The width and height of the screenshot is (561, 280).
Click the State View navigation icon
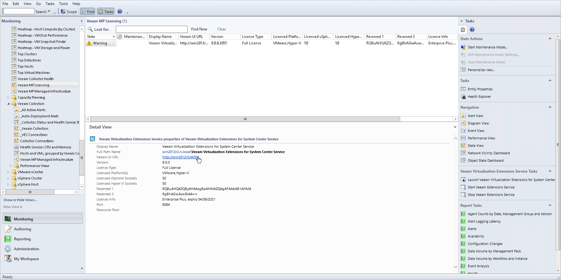[463, 146]
